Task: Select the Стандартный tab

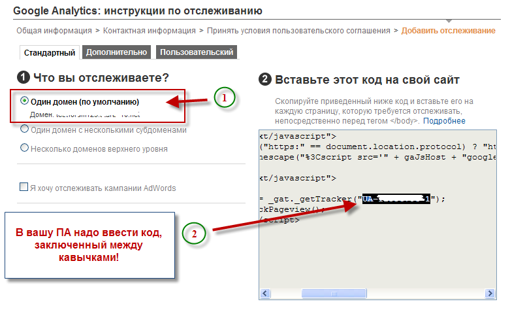Action: (x=50, y=52)
